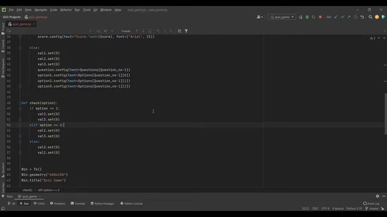Click the green Debug bug icon
This screenshot has width=387, height=217.
307,17
